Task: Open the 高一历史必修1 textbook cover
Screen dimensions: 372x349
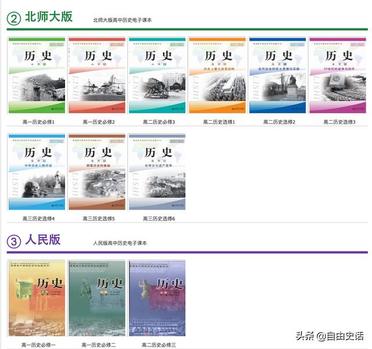Action: pos(37,75)
